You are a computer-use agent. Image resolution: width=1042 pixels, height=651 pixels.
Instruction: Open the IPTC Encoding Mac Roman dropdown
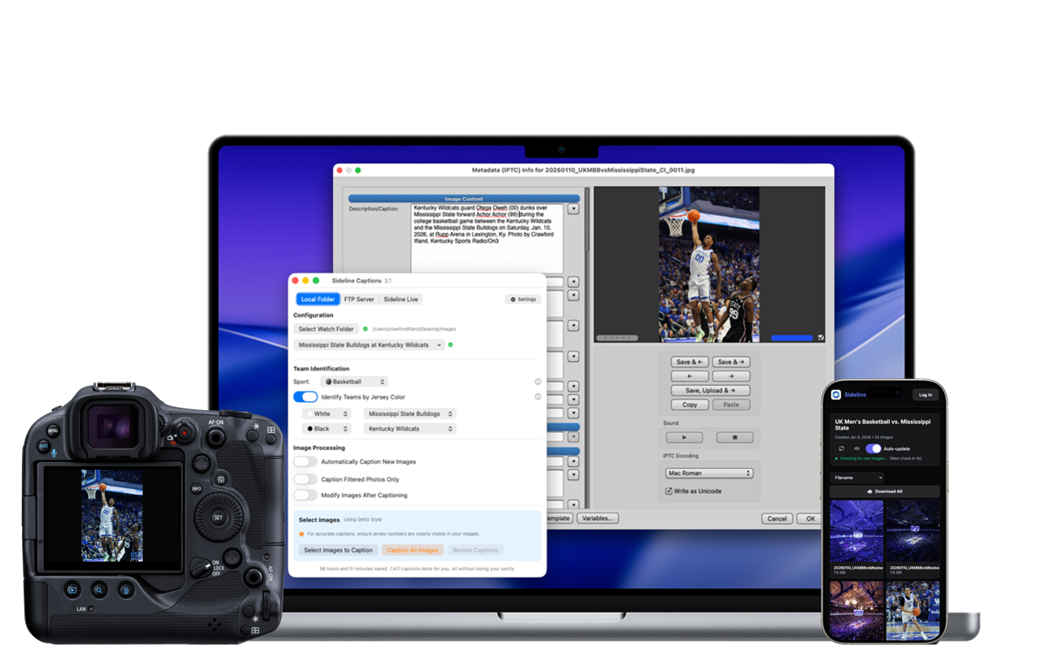[709, 473]
